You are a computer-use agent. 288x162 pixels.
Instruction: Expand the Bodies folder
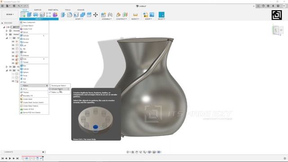(x=7, y=67)
